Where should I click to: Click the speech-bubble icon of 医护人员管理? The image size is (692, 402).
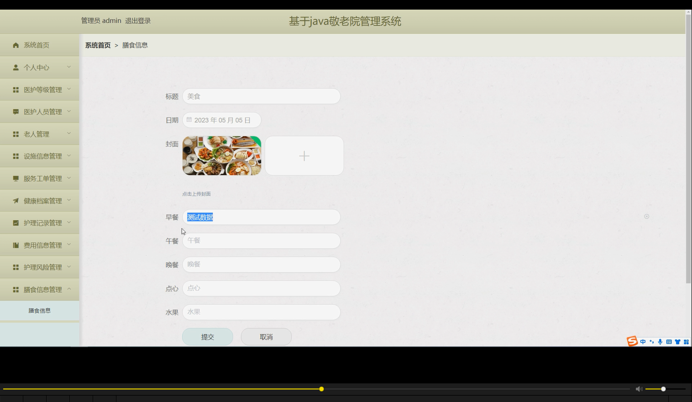pyautogui.click(x=16, y=111)
